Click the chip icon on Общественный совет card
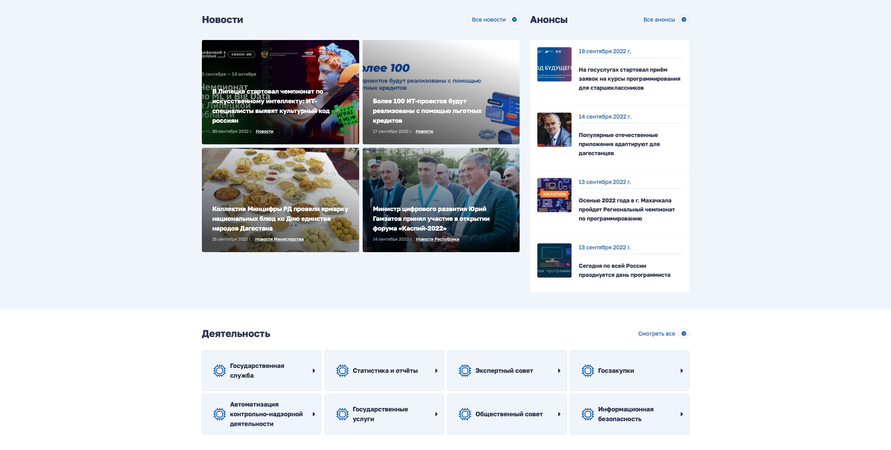Image resolution: width=891 pixels, height=450 pixels. [465, 414]
